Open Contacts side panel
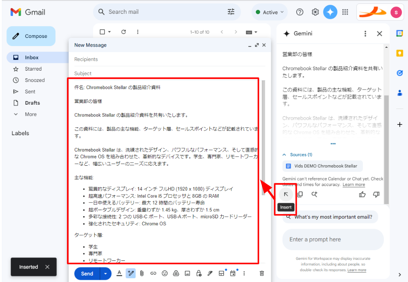Viewport: 408px width, 282px height. tap(400, 93)
